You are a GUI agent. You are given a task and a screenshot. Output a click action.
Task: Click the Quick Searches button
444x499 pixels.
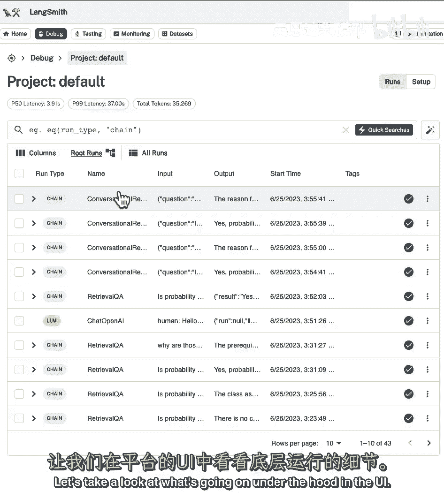[x=384, y=130]
